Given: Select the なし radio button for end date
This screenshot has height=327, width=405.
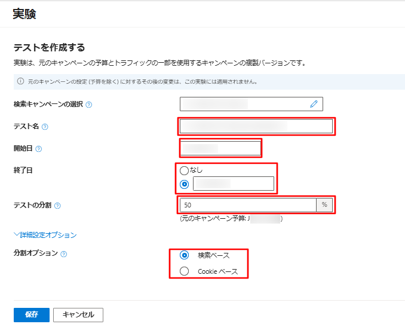Looking at the screenshot, I should click(x=185, y=170).
